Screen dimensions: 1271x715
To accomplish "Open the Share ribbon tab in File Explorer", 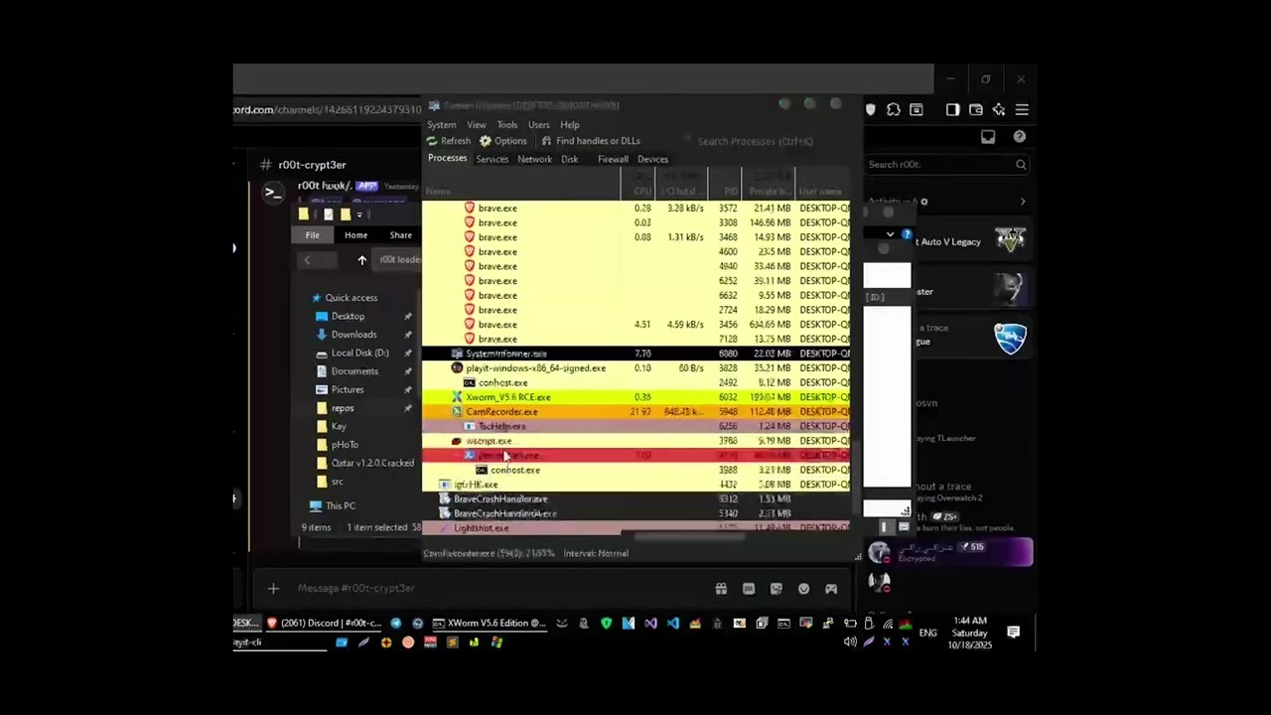I will click(401, 235).
